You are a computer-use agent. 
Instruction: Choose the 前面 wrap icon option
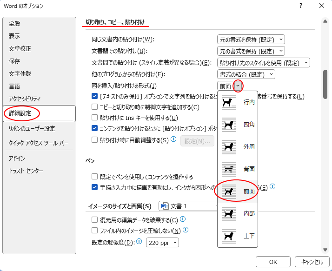coord(229,192)
